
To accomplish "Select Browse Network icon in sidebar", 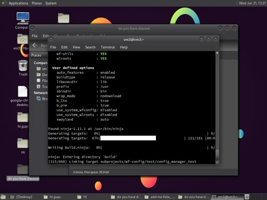I will 39,98.
